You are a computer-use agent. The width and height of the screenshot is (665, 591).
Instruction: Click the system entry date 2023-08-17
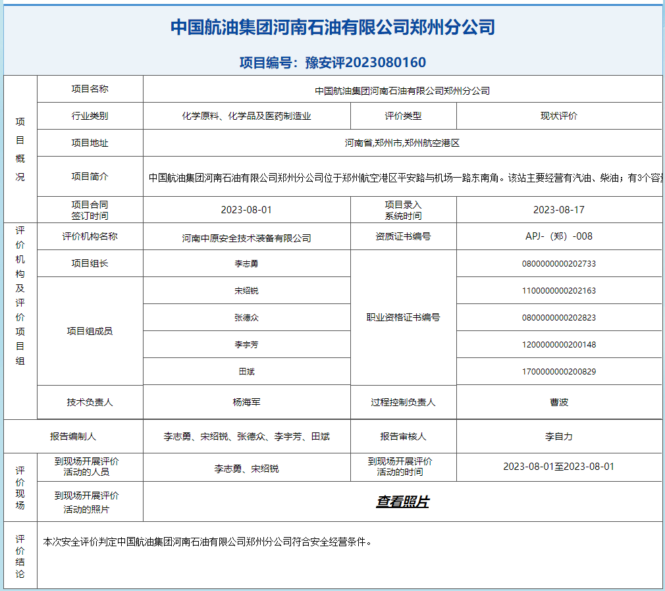tap(558, 210)
